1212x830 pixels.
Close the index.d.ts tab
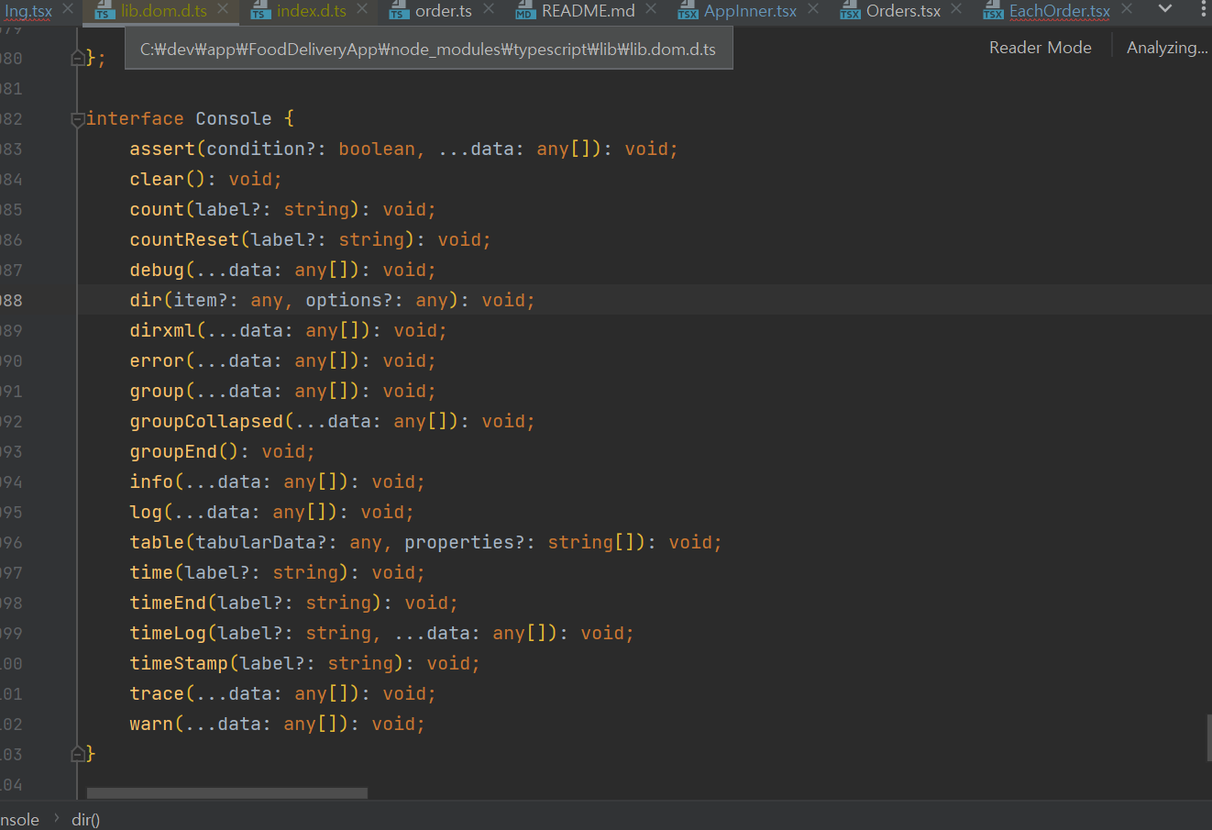[362, 9]
